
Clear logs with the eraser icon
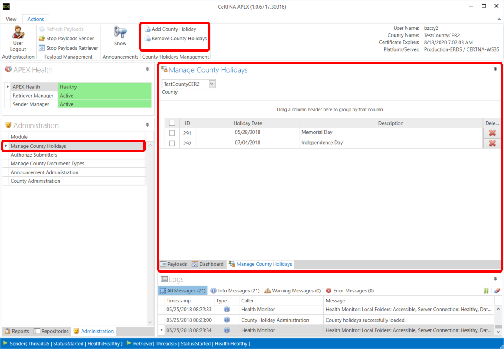tap(497, 291)
